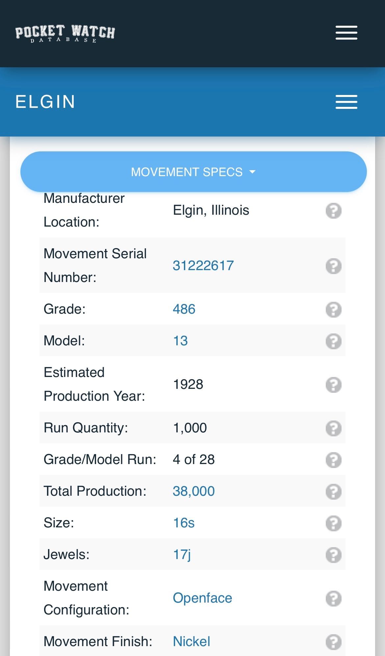385x656 pixels.
Task: Open serial number 31222617 link
Action: (x=203, y=266)
